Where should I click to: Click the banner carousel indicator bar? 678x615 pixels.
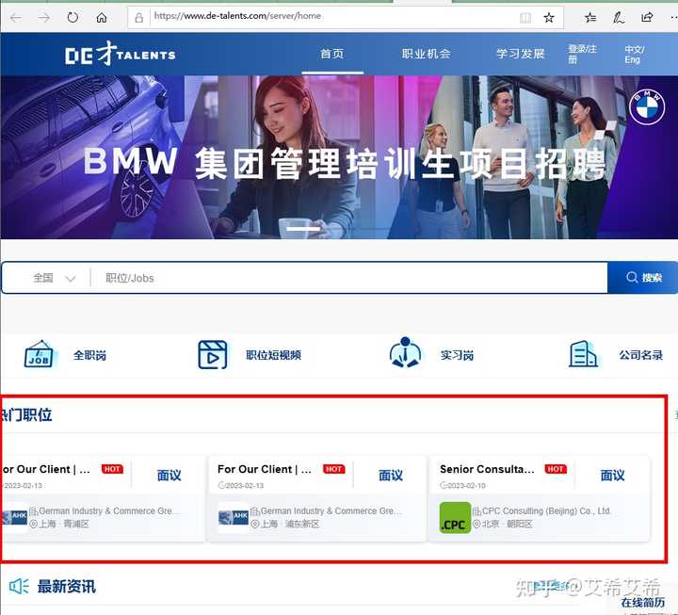pos(303,229)
